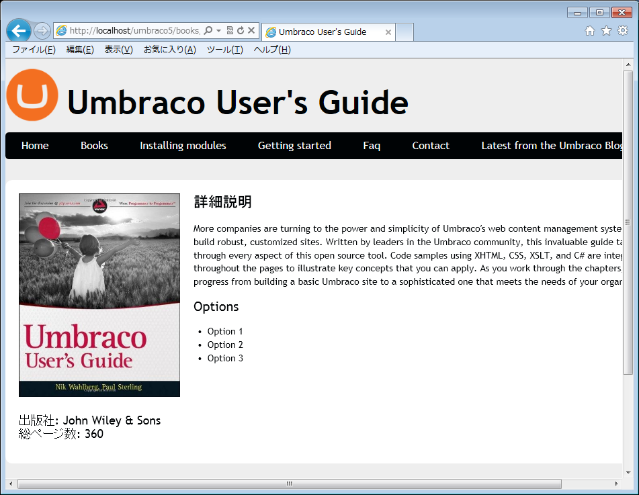Image resolution: width=639 pixels, height=495 pixels.
Task: Expand the address bar search dropdown arrow
Action: click(x=218, y=31)
